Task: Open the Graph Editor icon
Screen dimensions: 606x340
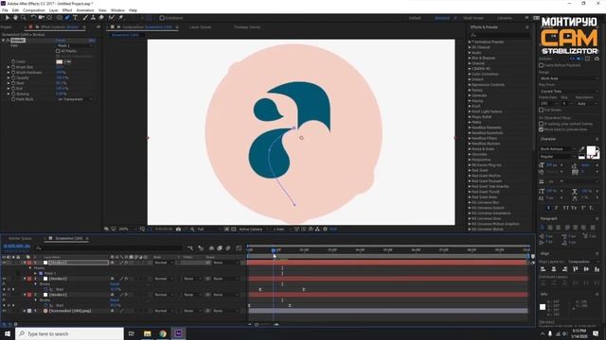Action: tap(239, 248)
